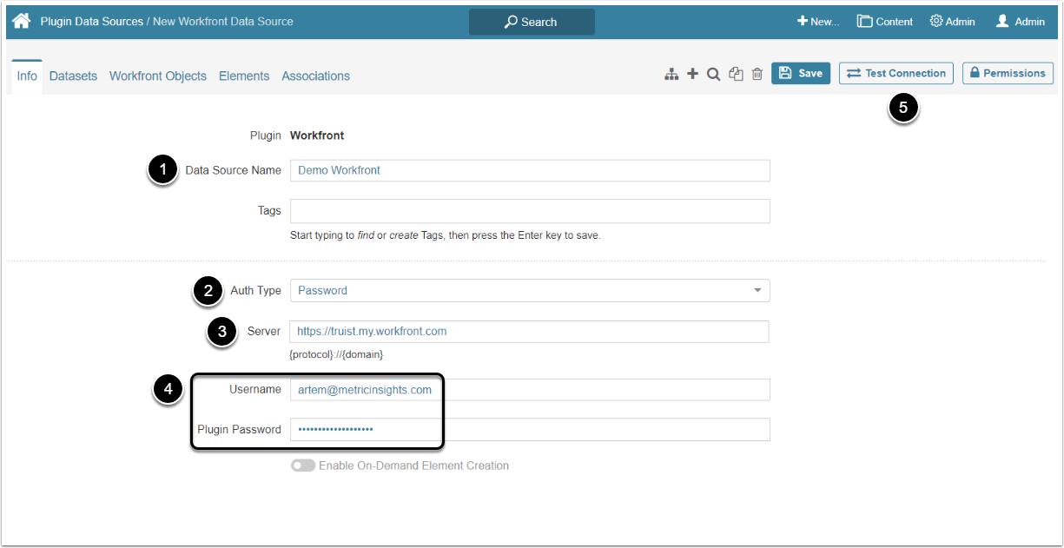Click the plus icon to add new

click(692, 75)
